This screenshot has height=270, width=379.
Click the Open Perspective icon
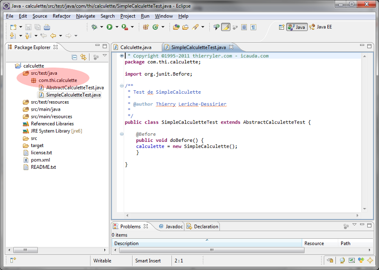pyautogui.click(x=281, y=27)
